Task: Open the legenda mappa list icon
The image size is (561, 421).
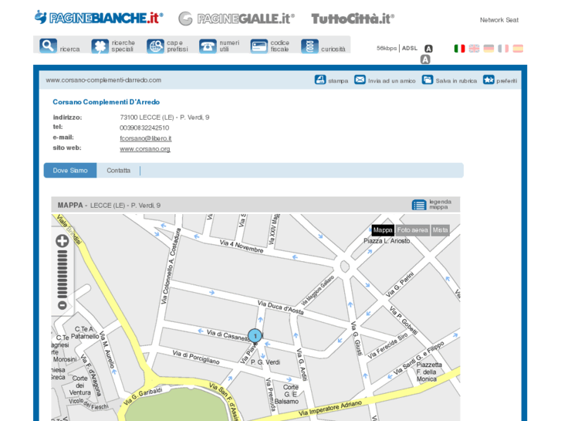Action: (419, 205)
